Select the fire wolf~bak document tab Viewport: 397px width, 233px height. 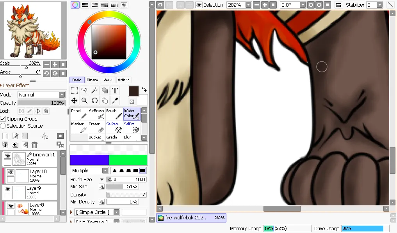(x=191, y=217)
